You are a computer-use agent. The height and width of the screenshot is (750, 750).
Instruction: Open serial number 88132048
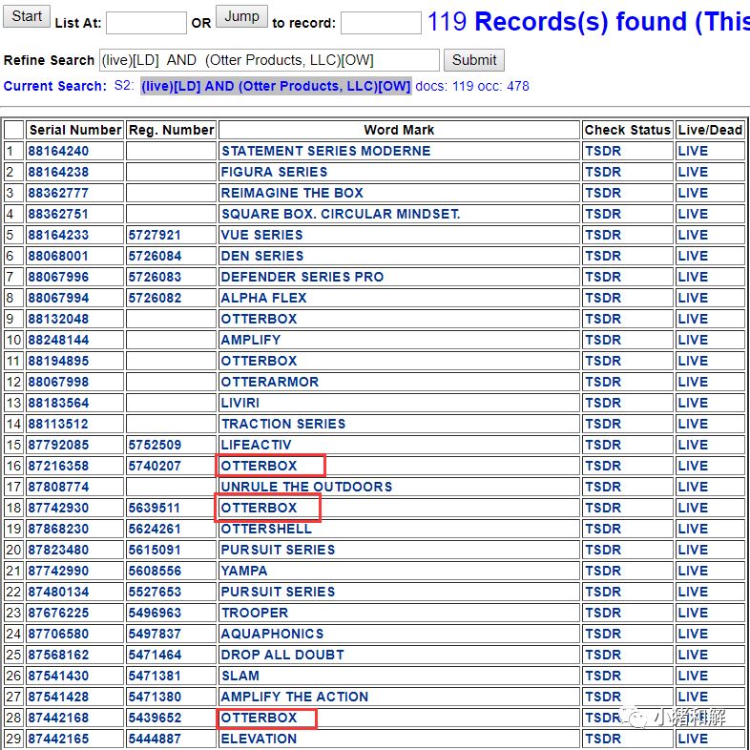pos(58,319)
